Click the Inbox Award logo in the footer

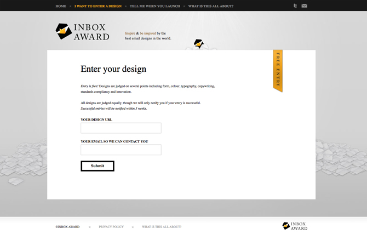click(294, 226)
